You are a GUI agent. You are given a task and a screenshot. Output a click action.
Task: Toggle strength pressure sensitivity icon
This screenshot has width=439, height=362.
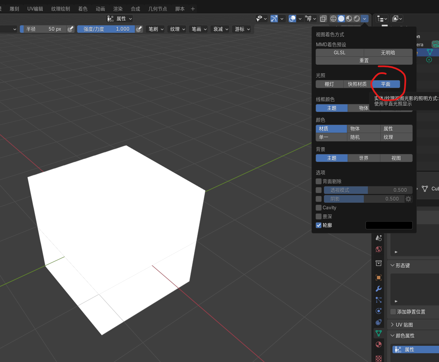(139, 29)
